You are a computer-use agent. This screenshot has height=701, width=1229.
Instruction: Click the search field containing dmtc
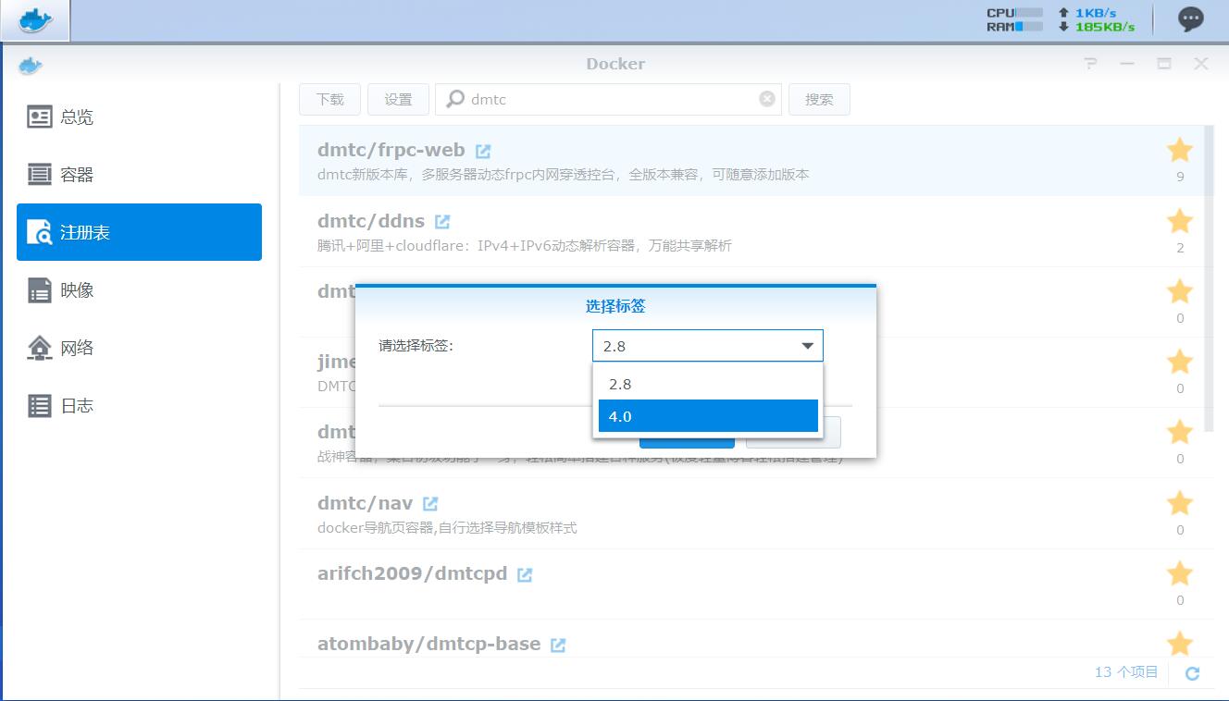(608, 99)
